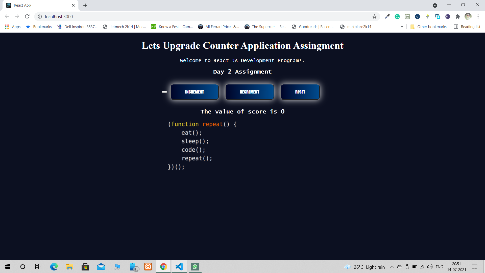The height and width of the screenshot is (273, 485).
Task: Click the Extensions puzzle-piece icon
Action: 458,16
